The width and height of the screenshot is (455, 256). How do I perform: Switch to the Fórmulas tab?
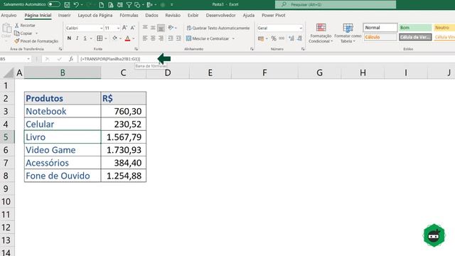[129, 16]
